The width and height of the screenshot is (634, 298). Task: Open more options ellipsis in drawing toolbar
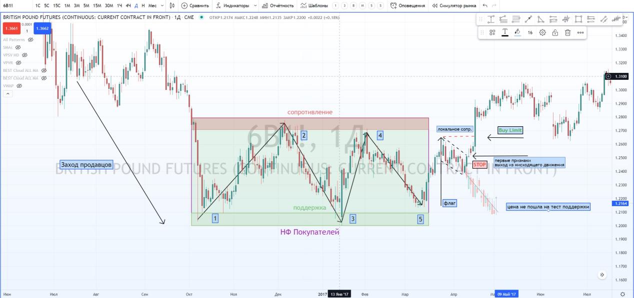tap(580, 32)
